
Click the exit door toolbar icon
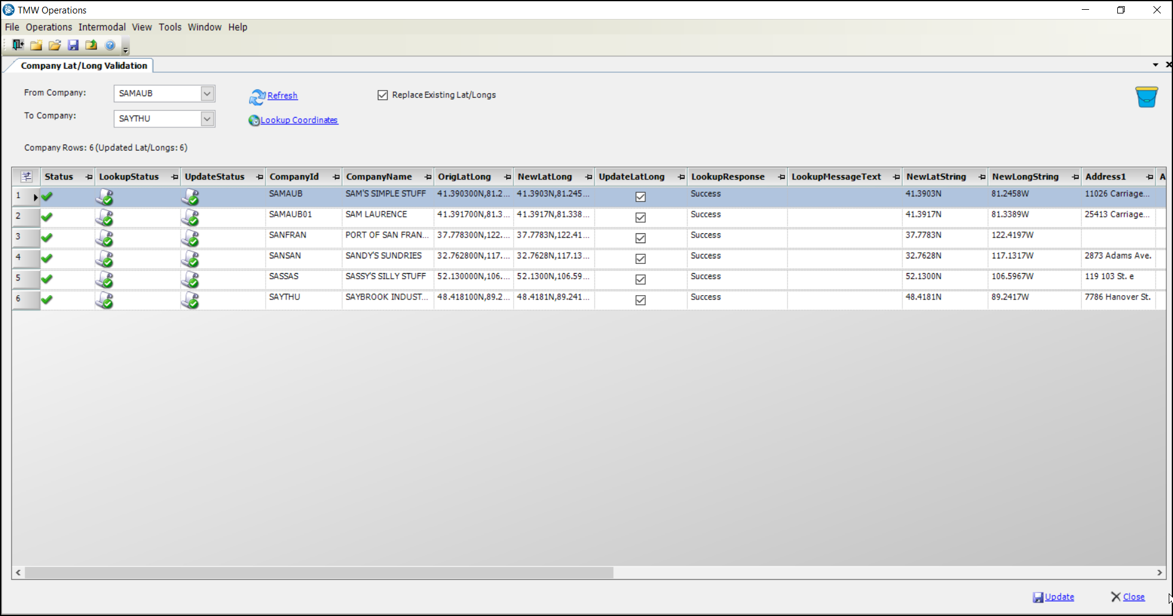[18, 45]
